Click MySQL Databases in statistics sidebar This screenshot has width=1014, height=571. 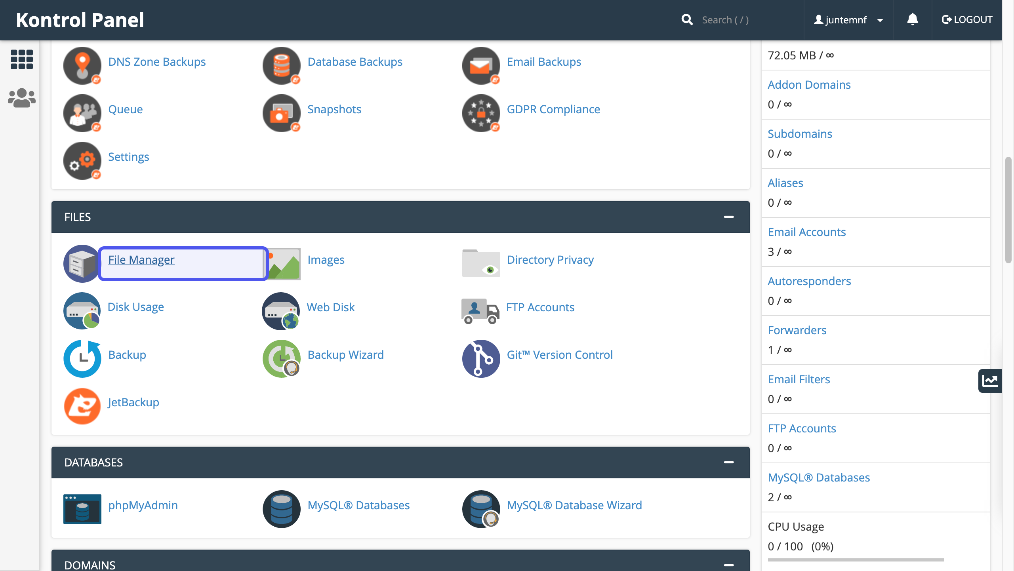coord(819,477)
